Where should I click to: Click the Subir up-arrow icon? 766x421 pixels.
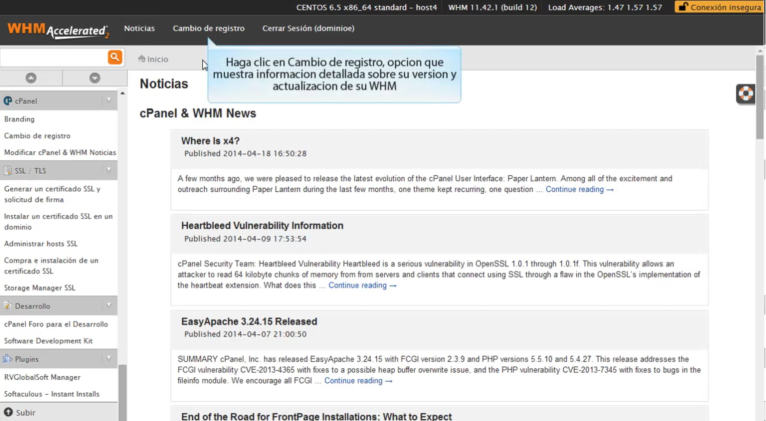pos(8,412)
